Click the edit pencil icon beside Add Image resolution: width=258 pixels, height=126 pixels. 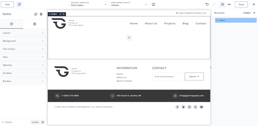(x=19, y=4)
